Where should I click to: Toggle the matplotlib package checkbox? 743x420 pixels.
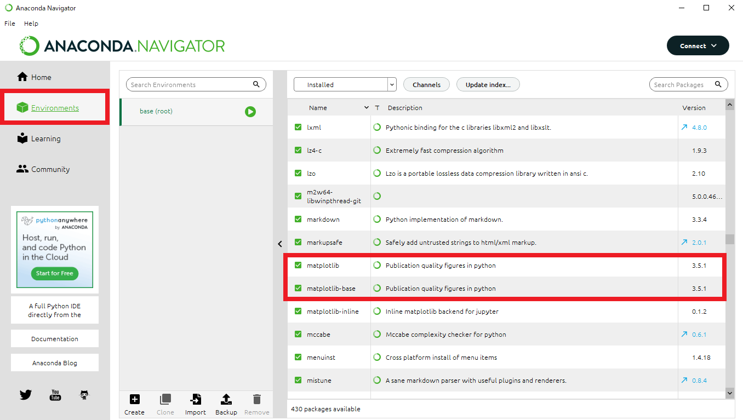pos(298,265)
